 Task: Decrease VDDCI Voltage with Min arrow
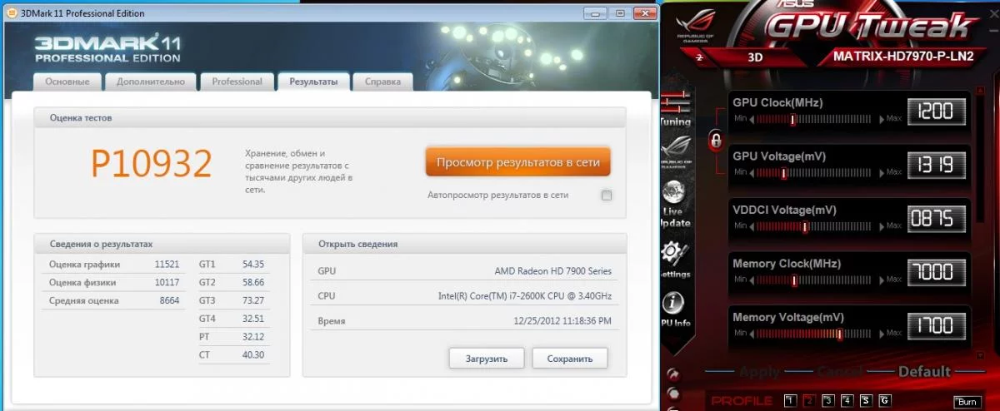(x=752, y=226)
